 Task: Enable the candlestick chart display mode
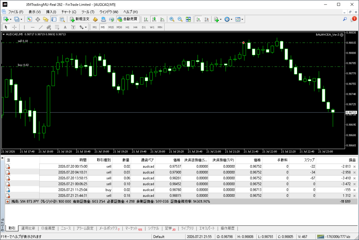click(x=154, y=19)
